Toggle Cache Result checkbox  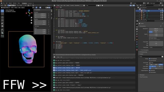149,61
